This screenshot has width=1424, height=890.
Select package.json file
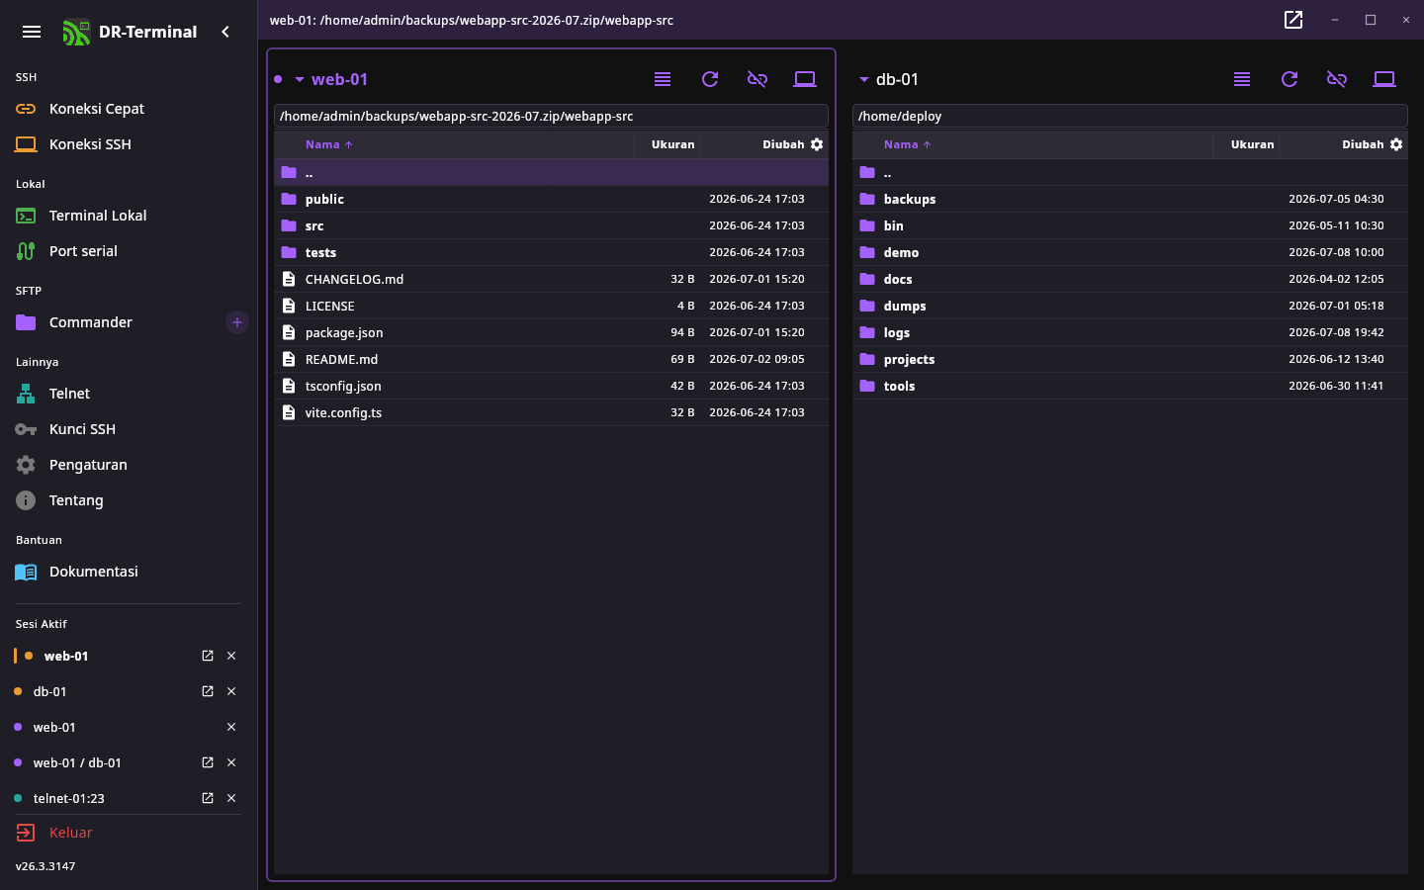point(551,332)
